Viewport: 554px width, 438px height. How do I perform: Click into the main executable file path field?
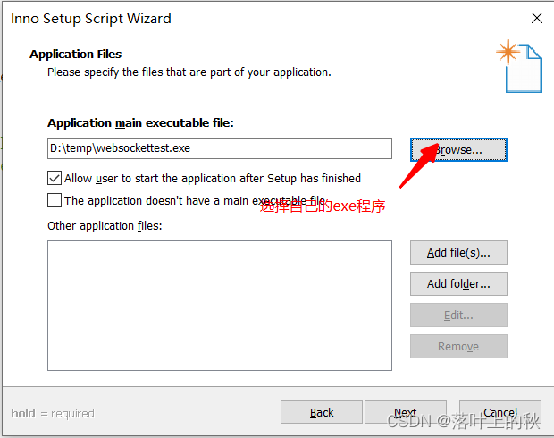220,148
